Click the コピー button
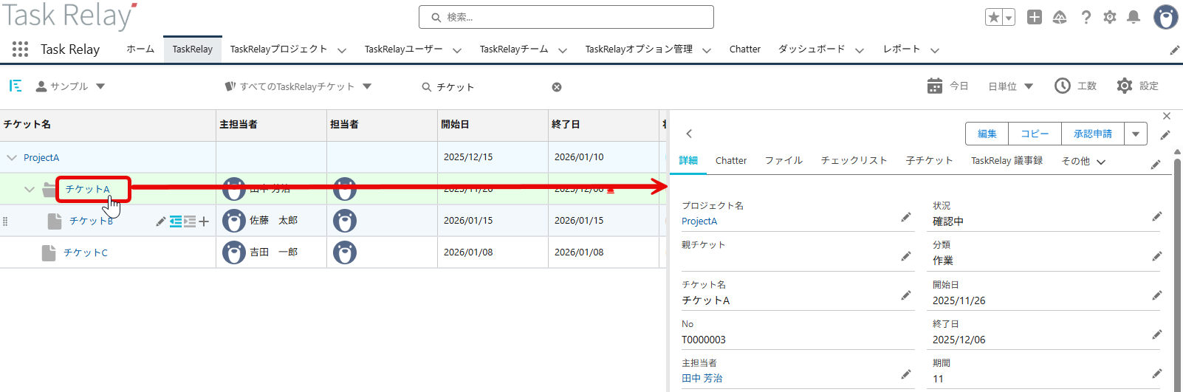 (x=1035, y=134)
